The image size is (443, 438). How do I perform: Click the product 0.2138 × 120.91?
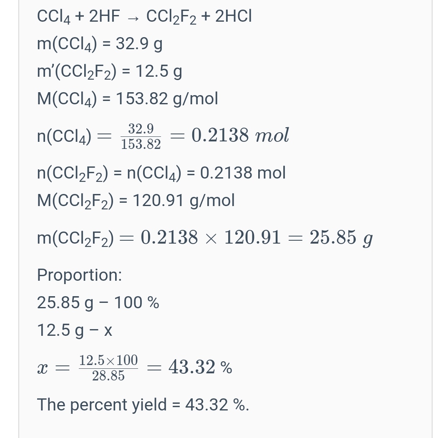point(211,238)
